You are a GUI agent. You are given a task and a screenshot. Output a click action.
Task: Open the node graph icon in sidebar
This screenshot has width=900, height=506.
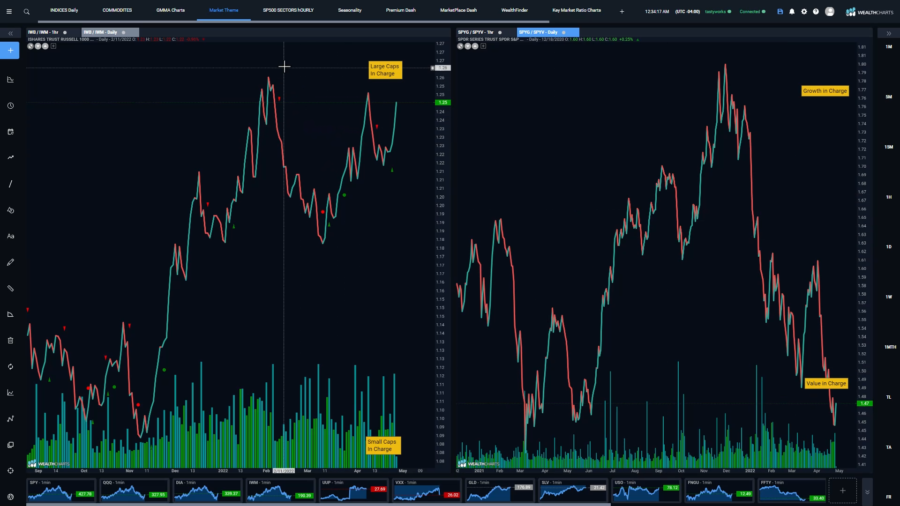(x=10, y=418)
